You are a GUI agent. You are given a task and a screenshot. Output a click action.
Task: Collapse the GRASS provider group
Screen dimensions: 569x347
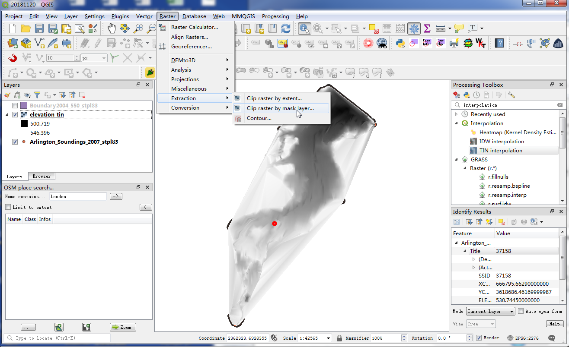pyautogui.click(x=457, y=160)
